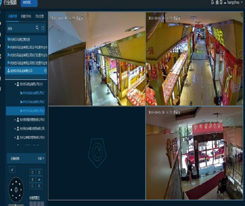The height and width of the screenshot is (206, 245).
Task: Expand the first collapsed organization tree node
Action: point(15,120)
